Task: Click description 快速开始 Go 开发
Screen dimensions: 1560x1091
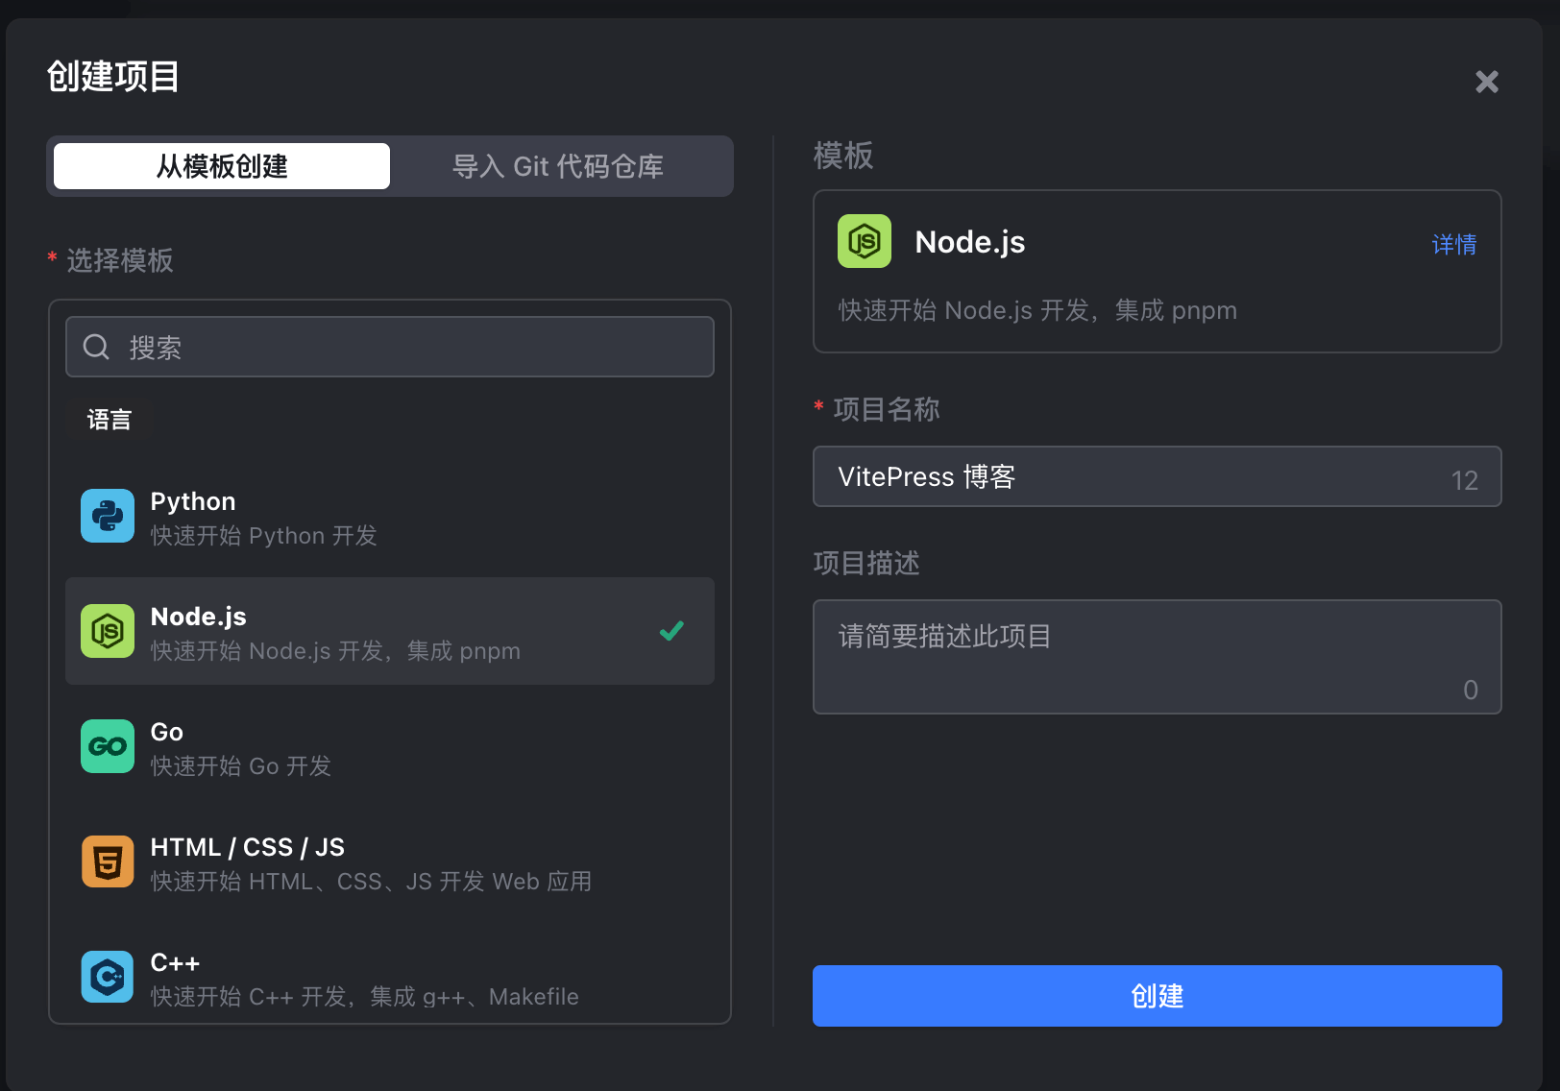Action: (241, 766)
